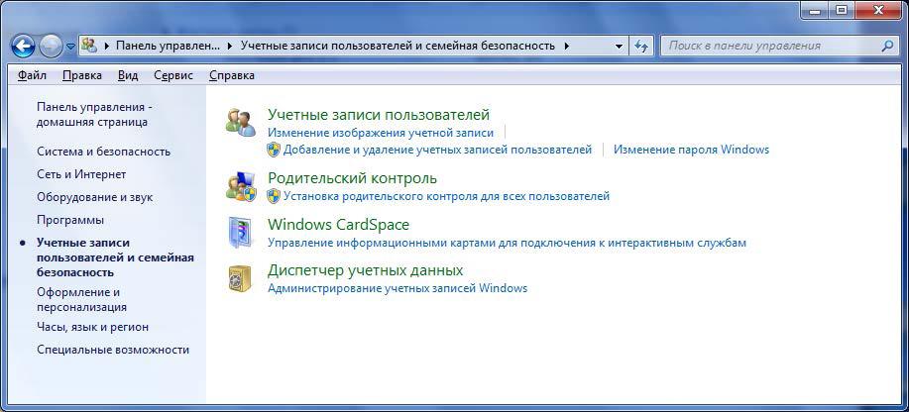Screen dimensions: 909x412
Task: Click shield icon beside Добавление и удаление
Action: pos(274,150)
